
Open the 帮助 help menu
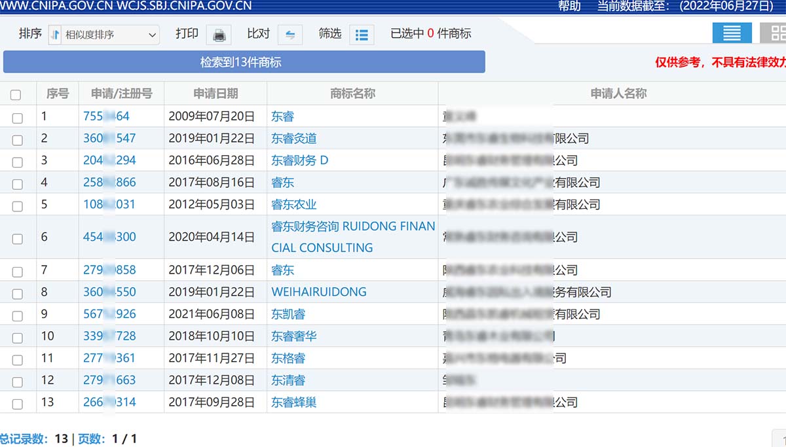[x=569, y=7]
